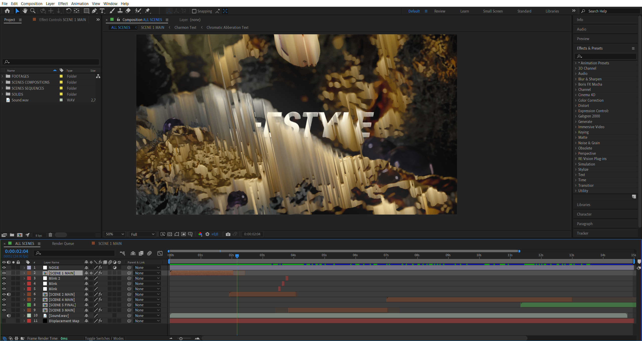Select the Puppet Pin tool
The height and width of the screenshot is (341, 642).
(x=147, y=11)
